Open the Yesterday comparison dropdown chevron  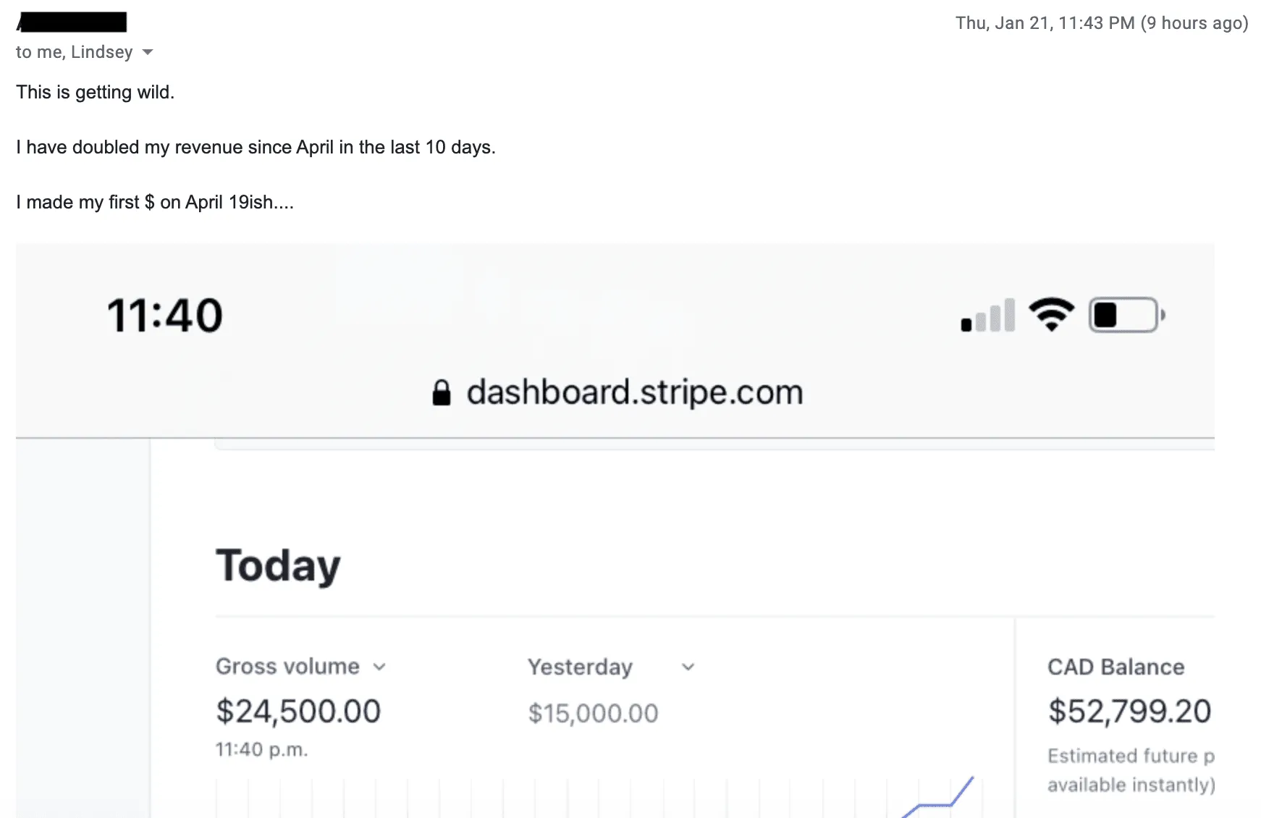pos(688,667)
